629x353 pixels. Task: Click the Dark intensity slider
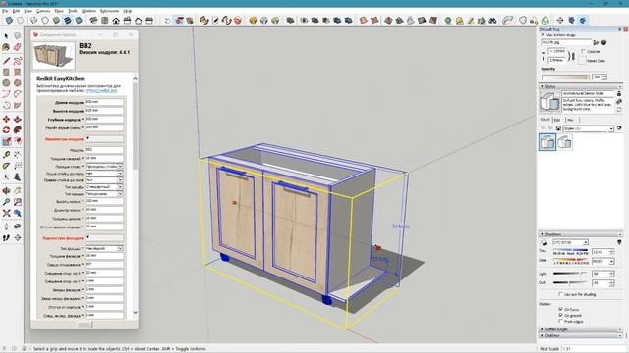coord(570,282)
